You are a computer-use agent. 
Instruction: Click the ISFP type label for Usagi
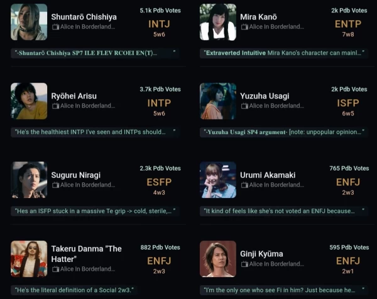pos(348,103)
